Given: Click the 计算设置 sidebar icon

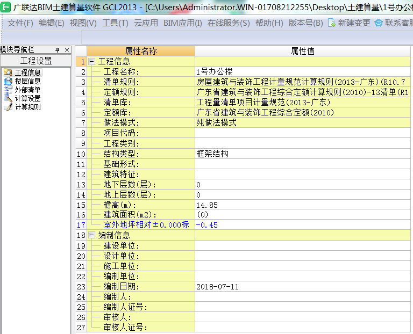Looking at the screenshot, I should click(x=8, y=98).
